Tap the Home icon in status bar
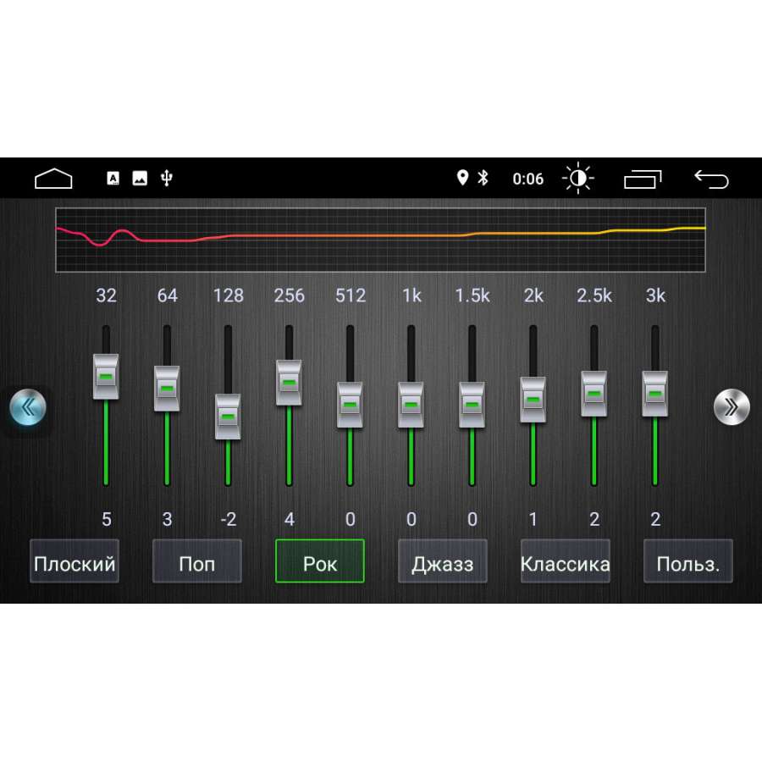Screen dimensions: 762x762 53,179
